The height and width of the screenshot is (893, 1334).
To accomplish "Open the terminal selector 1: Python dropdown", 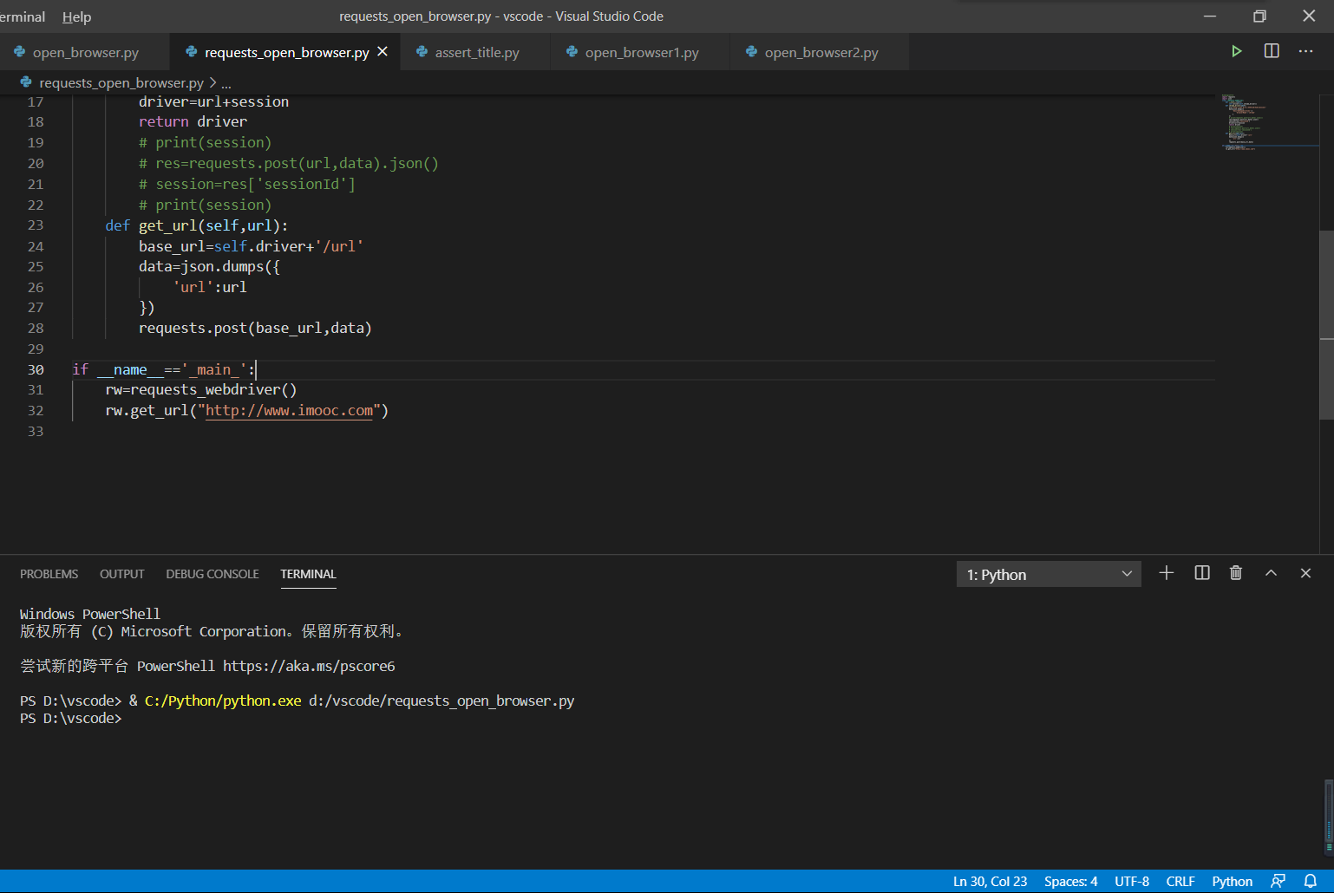I will [x=1049, y=574].
